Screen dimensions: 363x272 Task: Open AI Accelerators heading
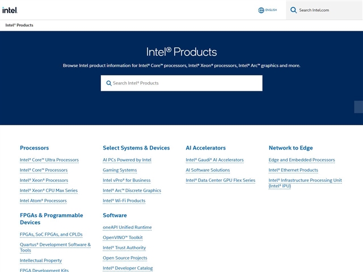(205, 148)
